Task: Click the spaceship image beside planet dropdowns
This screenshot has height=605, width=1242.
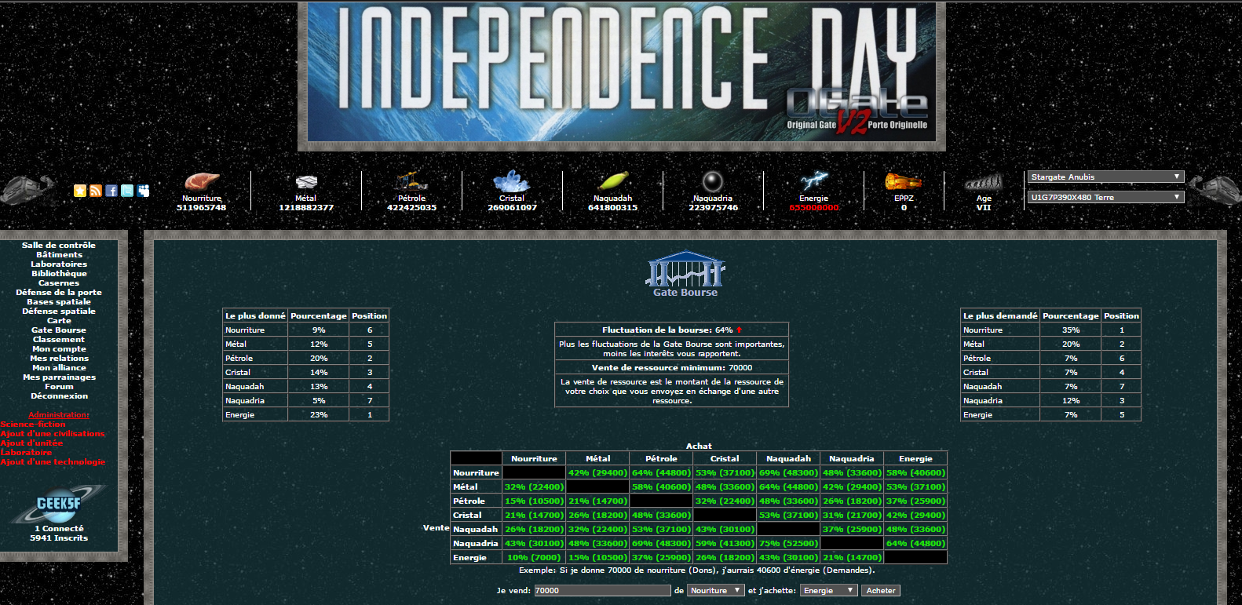Action: tap(1215, 190)
